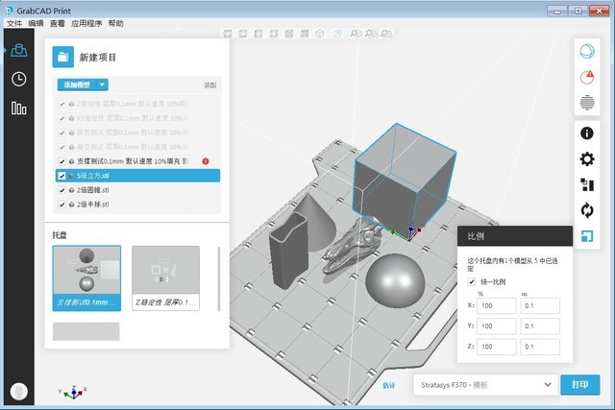
Task: Open the 应用程序 menu
Action: 86,23
